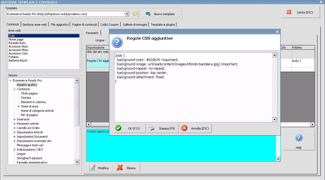
Task: Click the Nuovo template monitor icon
Action: (148, 14)
